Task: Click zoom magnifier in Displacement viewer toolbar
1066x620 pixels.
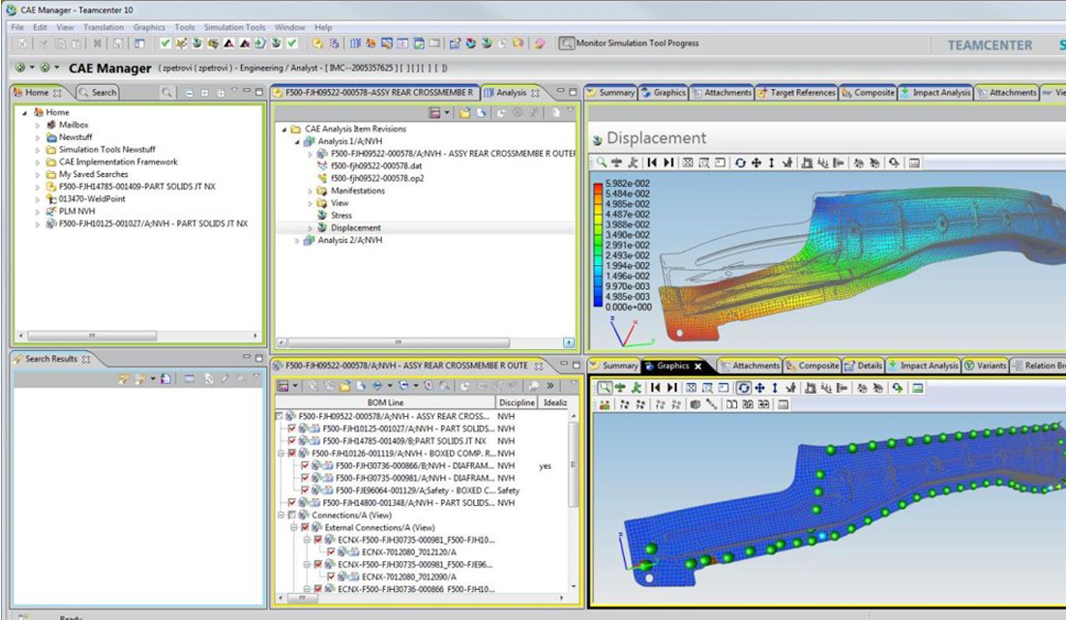Action: (x=602, y=162)
